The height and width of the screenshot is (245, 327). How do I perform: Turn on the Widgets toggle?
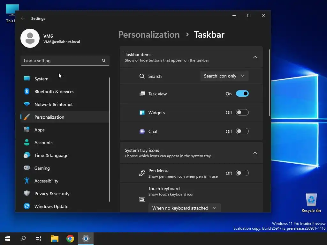point(242,113)
